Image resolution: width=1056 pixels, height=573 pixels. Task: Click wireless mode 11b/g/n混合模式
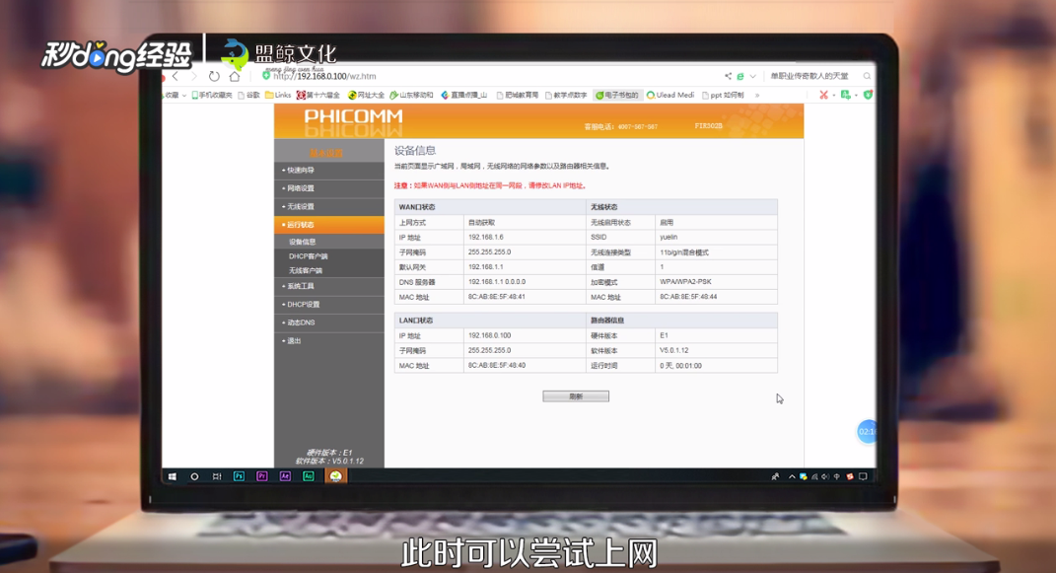click(684, 252)
